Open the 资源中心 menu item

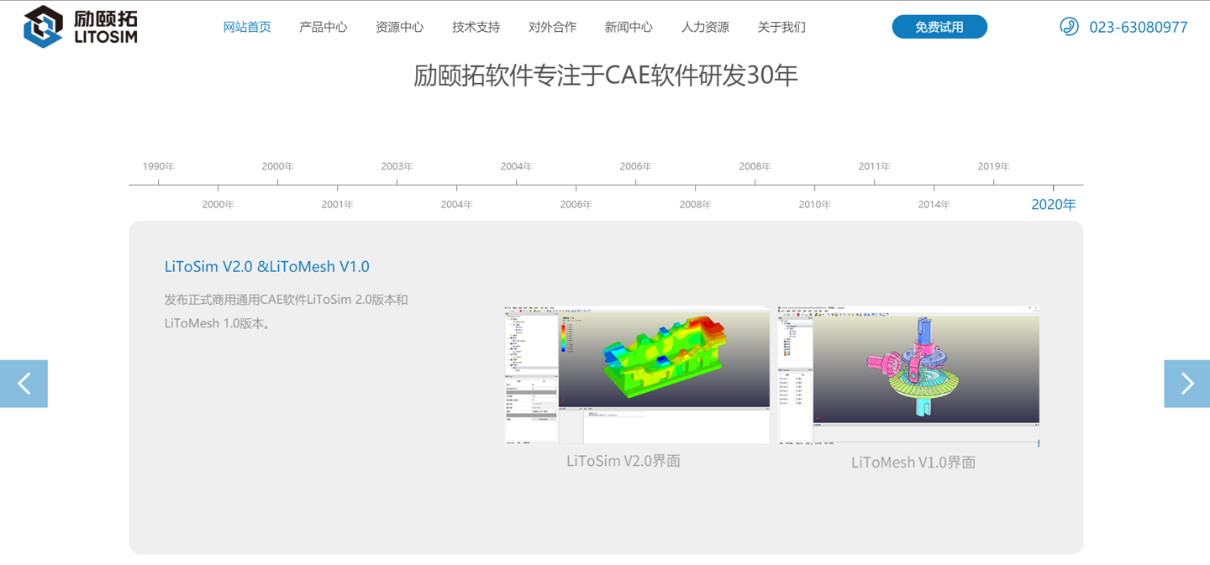coord(400,26)
